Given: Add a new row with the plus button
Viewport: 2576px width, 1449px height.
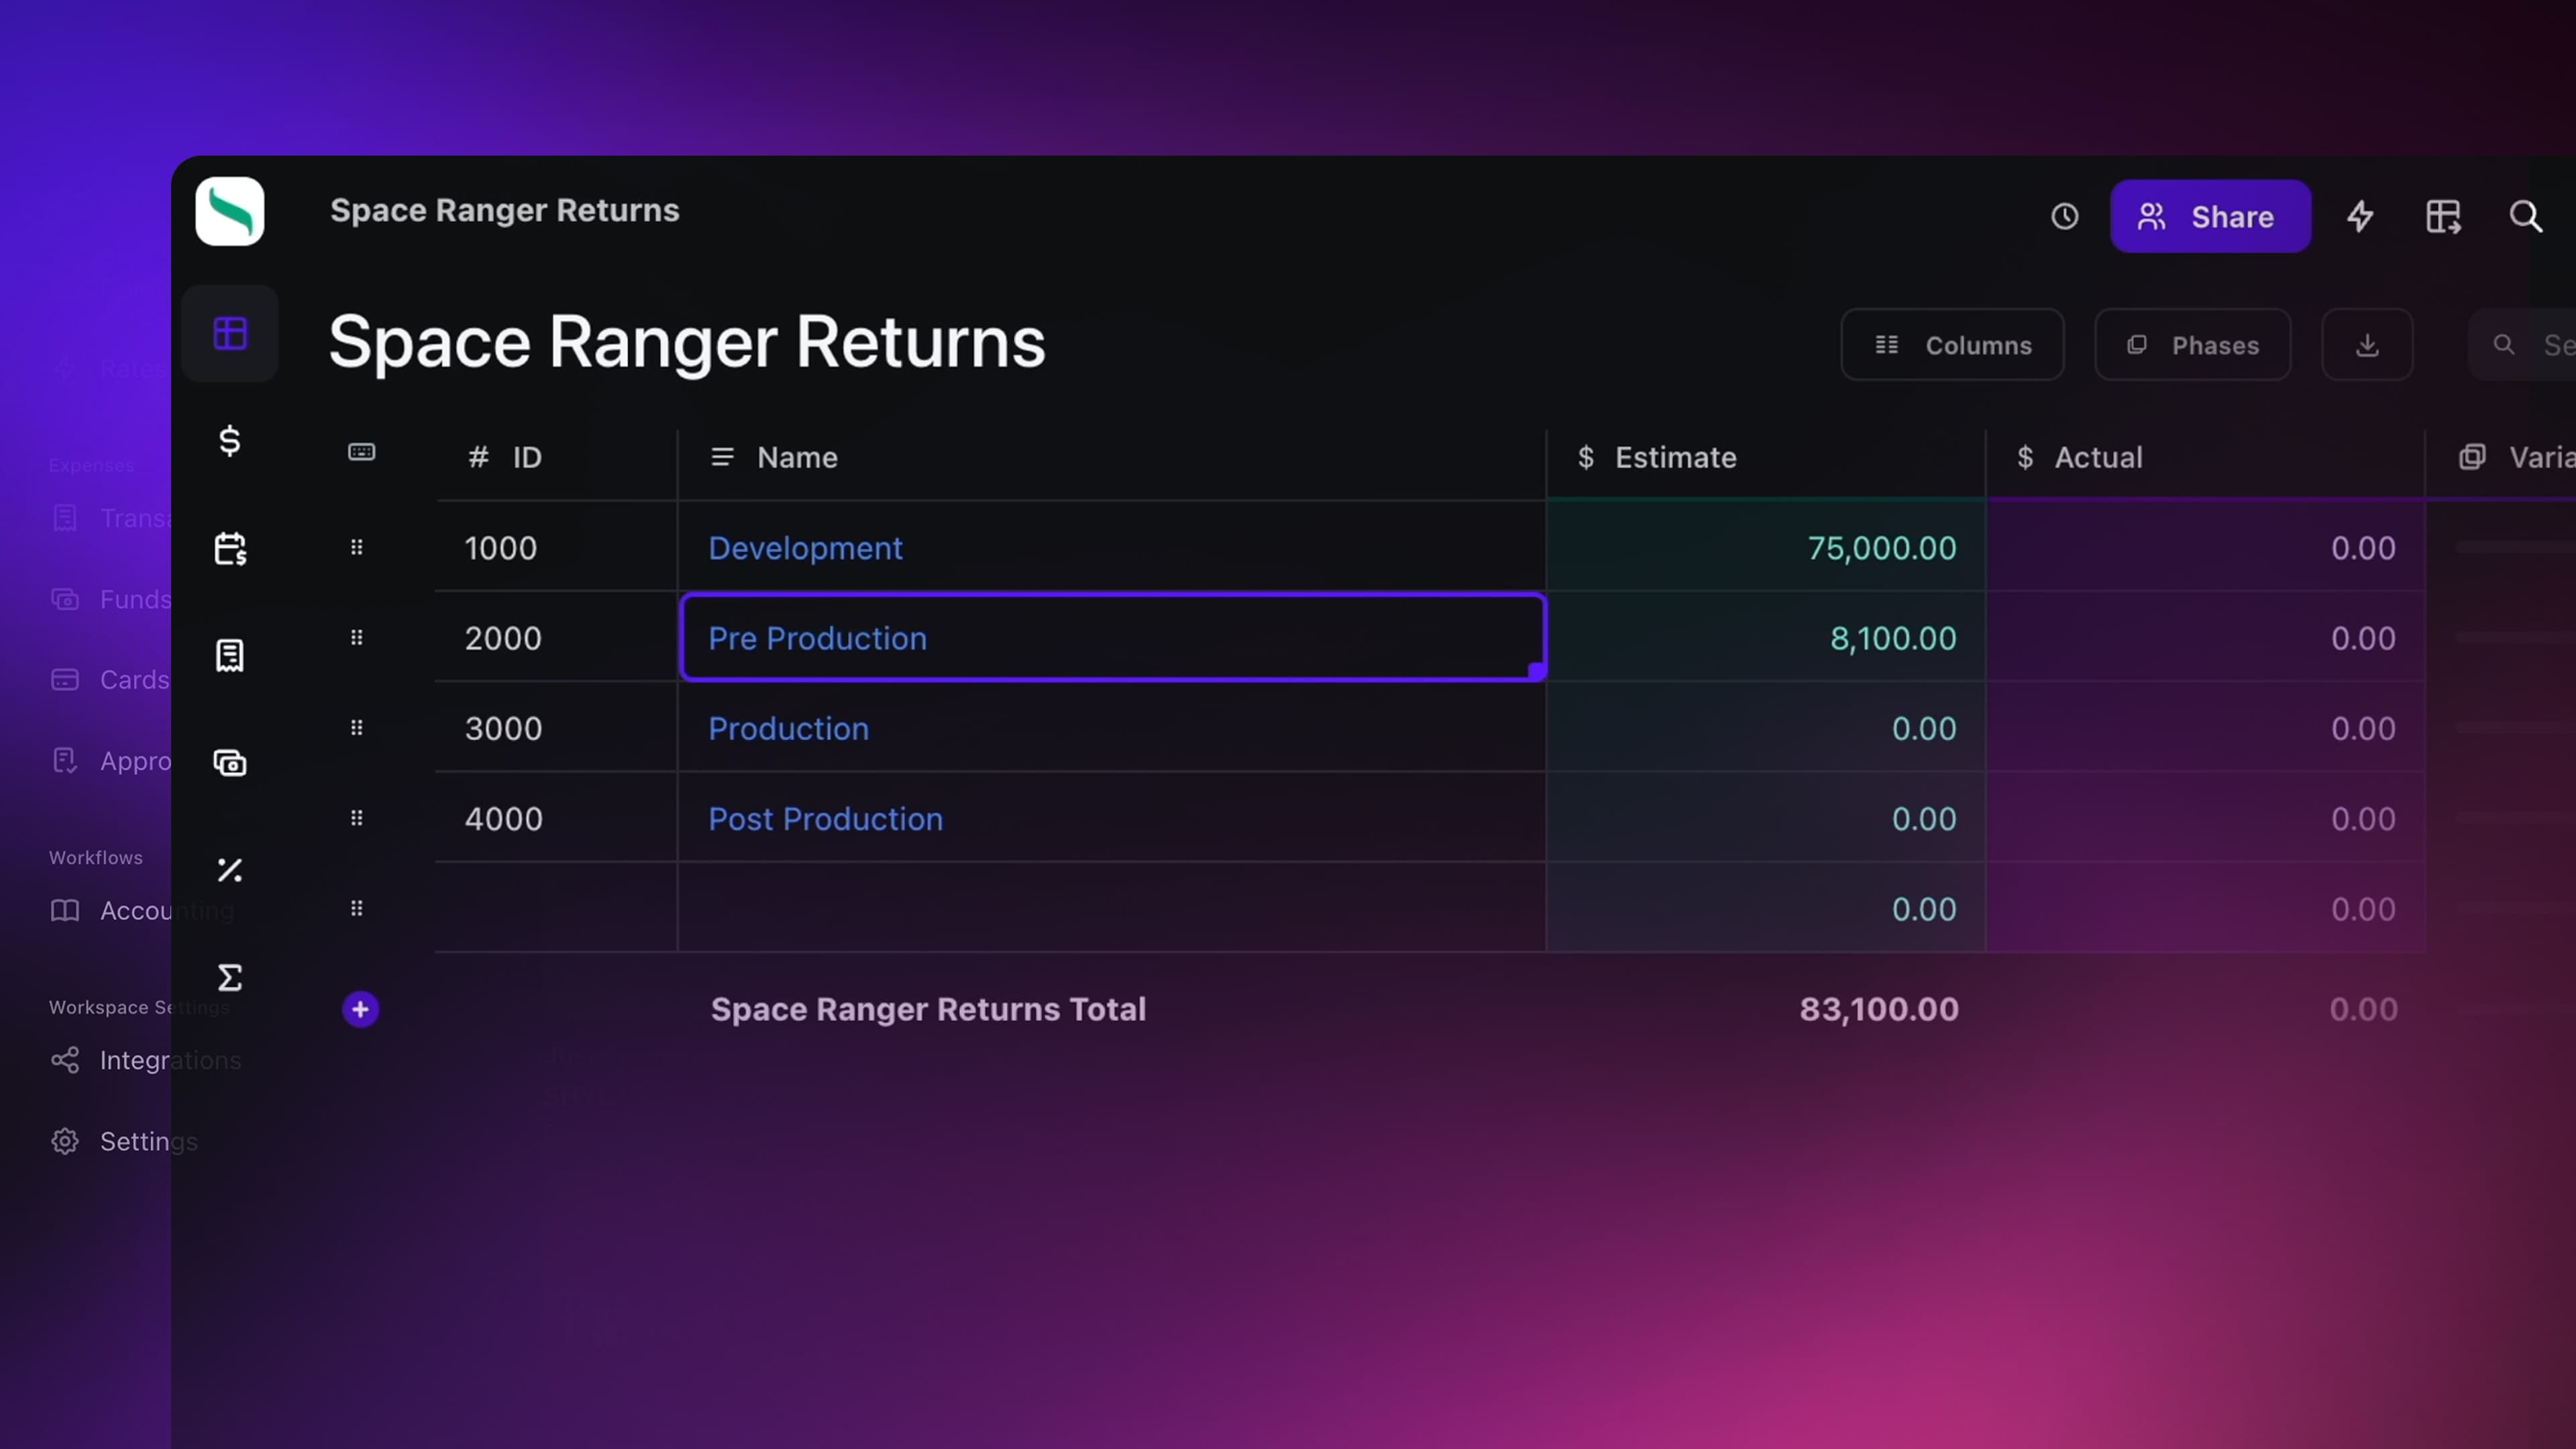Looking at the screenshot, I should 360,1009.
